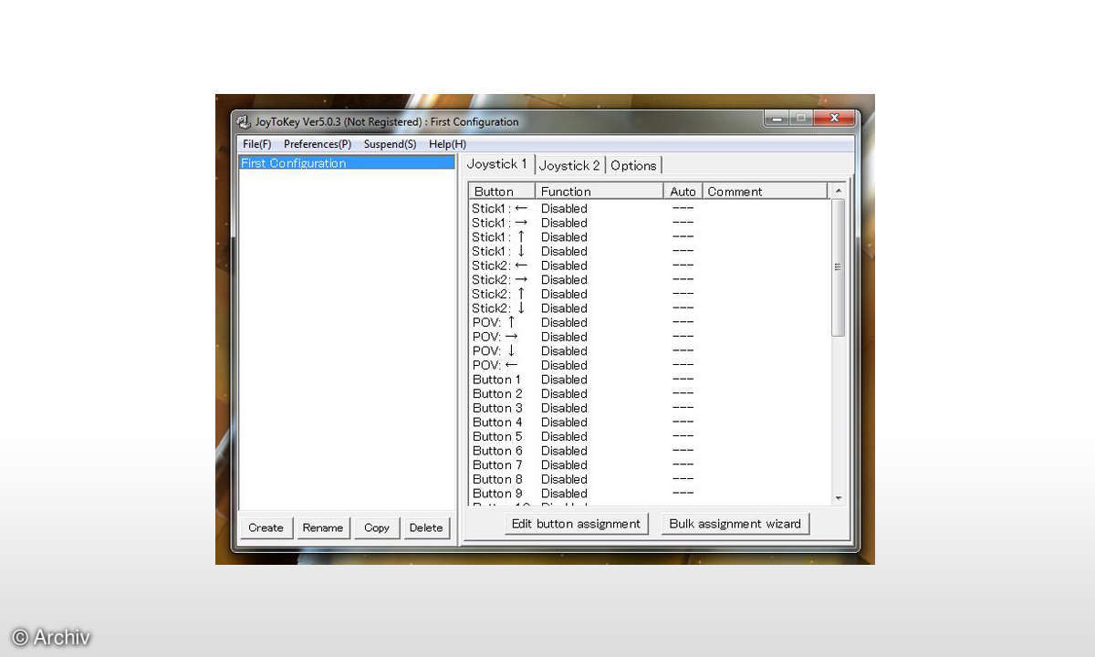Open the Bulk assignment wizard
Screen dimensions: 1095x657
[735, 524]
